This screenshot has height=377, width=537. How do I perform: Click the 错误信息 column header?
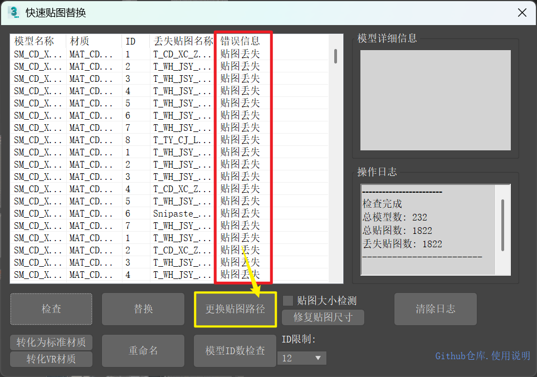point(240,41)
